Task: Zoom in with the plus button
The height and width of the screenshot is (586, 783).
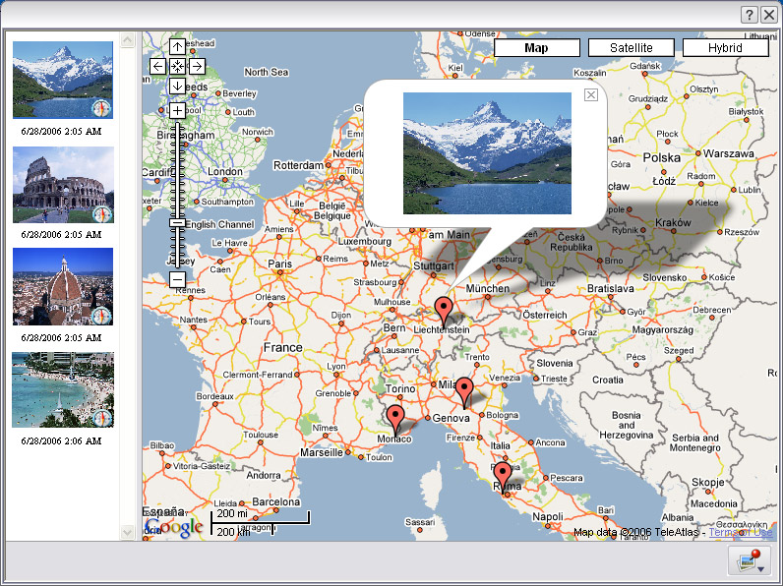Action: (177, 110)
